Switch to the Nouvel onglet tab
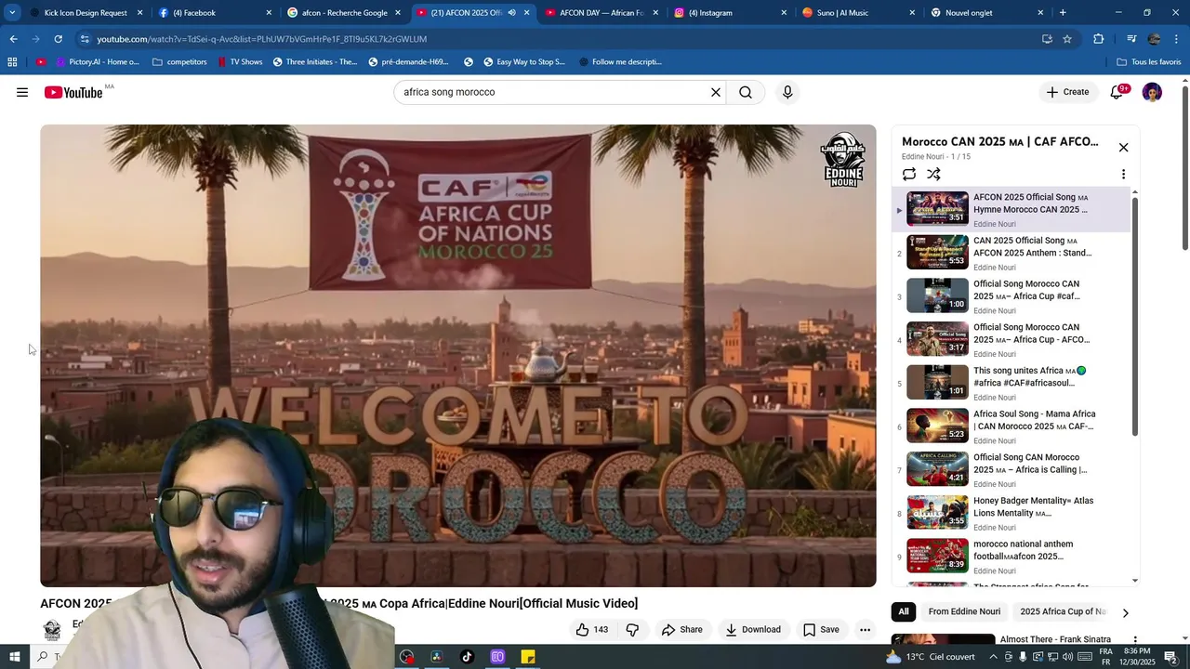This screenshot has height=669, width=1190. pos(985,13)
